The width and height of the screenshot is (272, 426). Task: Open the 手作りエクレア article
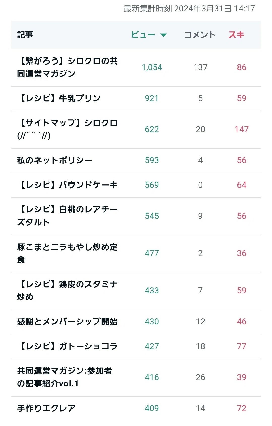coord(46,408)
